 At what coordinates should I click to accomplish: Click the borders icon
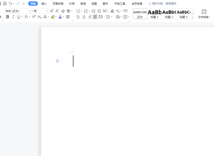coord(125,17)
